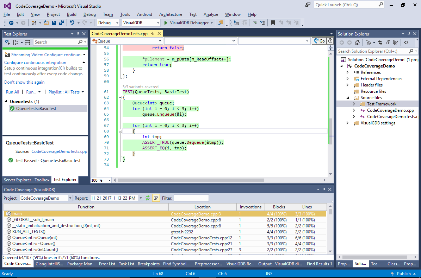Toggle a bookmark with the bookmark icon

[x=273, y=23]
